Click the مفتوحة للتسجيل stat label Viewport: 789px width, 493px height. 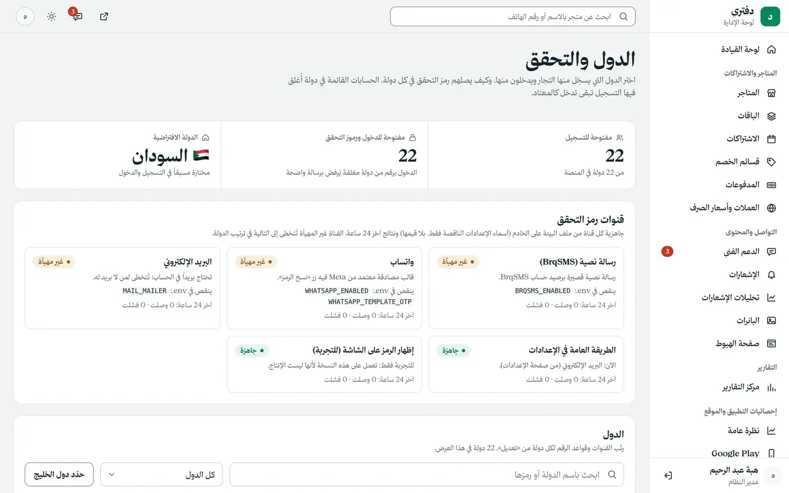coord(588,137)
